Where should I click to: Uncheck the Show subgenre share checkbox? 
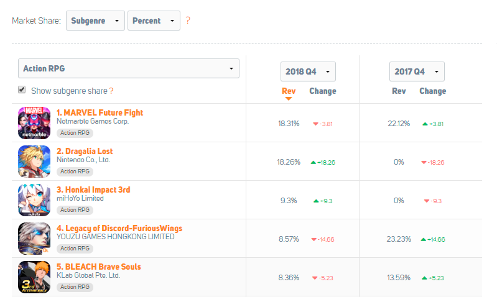22,89
